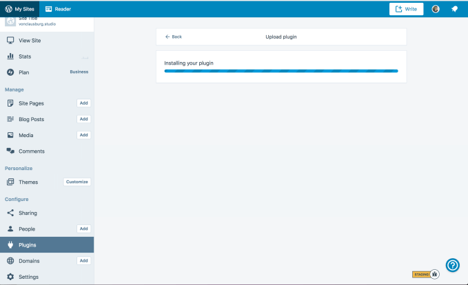Click the Plan icon

pyautogui.click(x=10, y=72)
